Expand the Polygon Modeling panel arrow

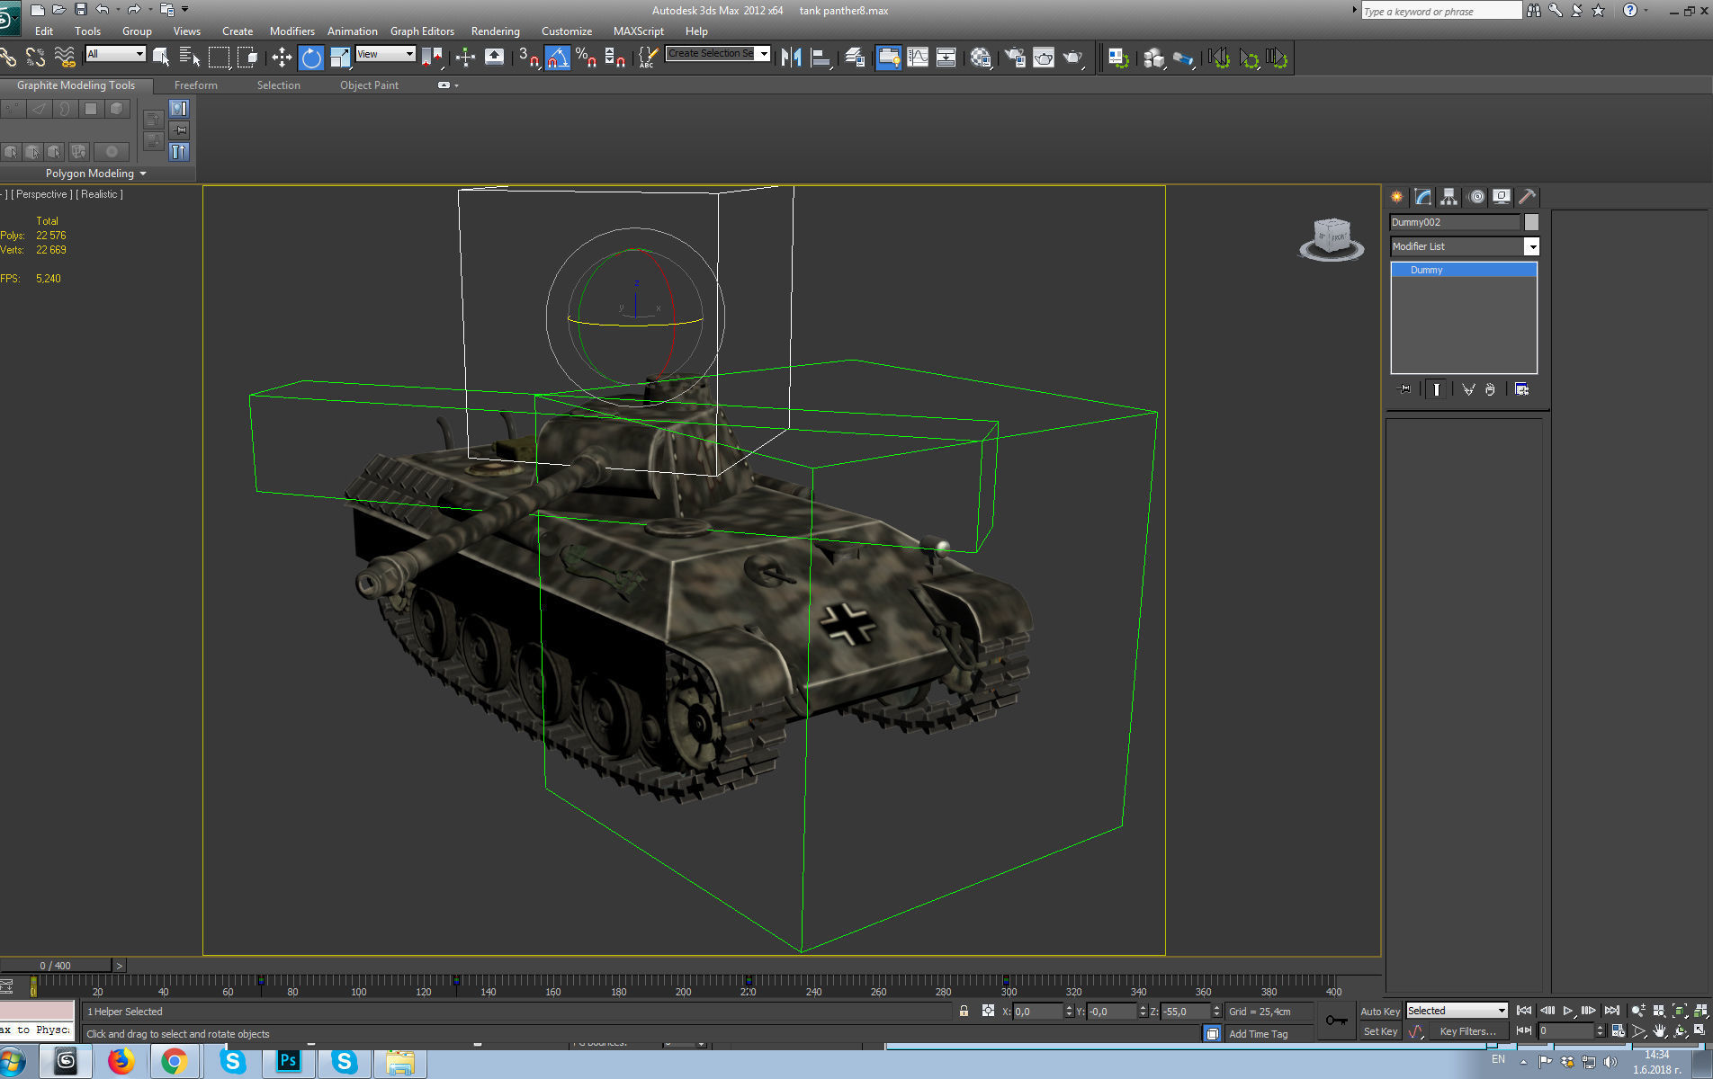click(143, 174)
